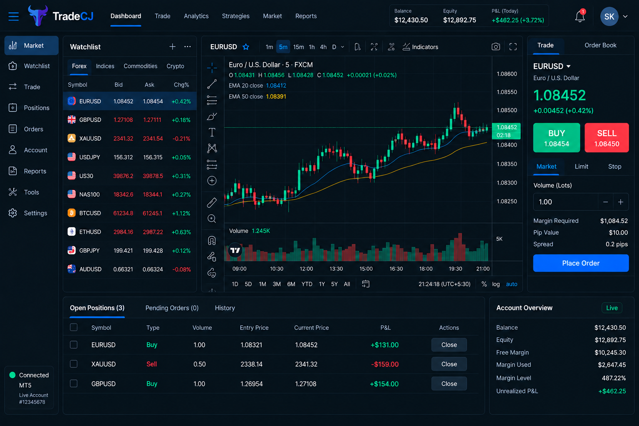Screen dimensions: 639x426
Task: Open Settings in the sidebar
Action: [x=31, y=213]
